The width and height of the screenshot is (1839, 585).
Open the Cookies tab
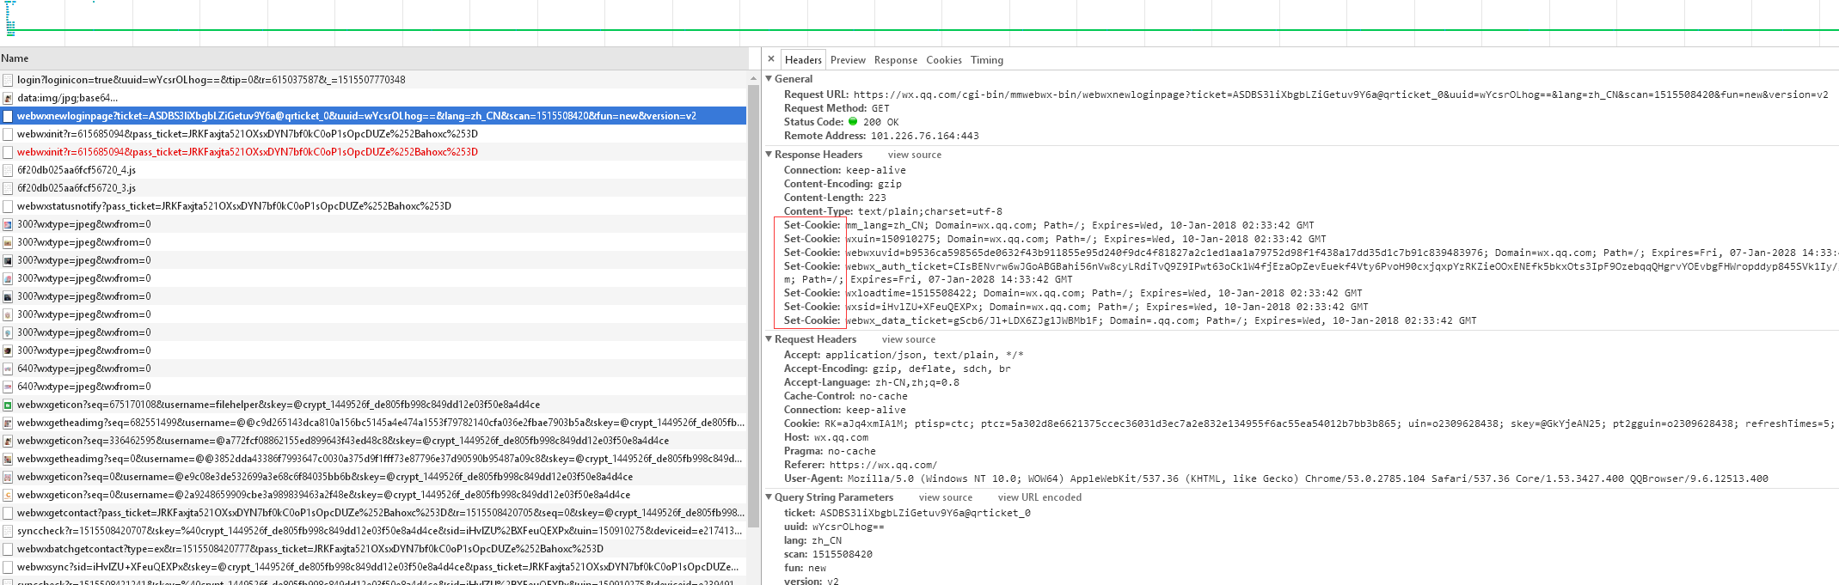coord(944,60)
